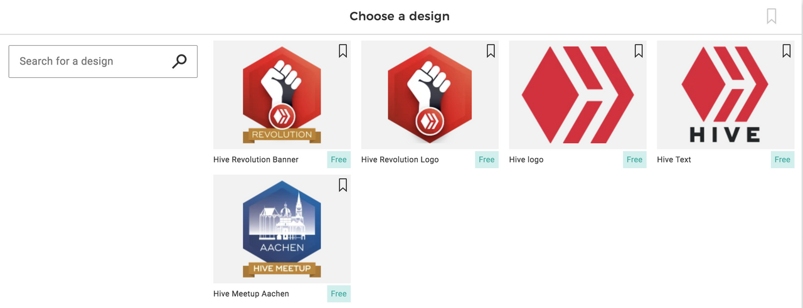This screenshot has width=803, height=308.
Task: Click the Hive Meetup Aachen title
Action: point(251,294)
